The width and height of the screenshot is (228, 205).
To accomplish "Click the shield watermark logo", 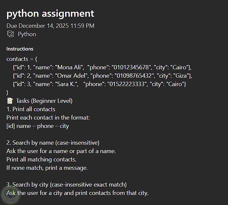I will 9,195.
